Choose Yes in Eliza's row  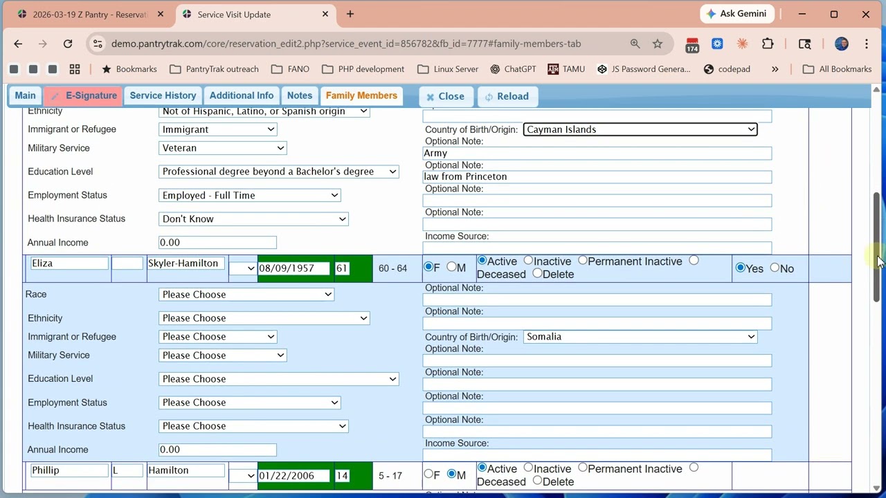point(740,267)
